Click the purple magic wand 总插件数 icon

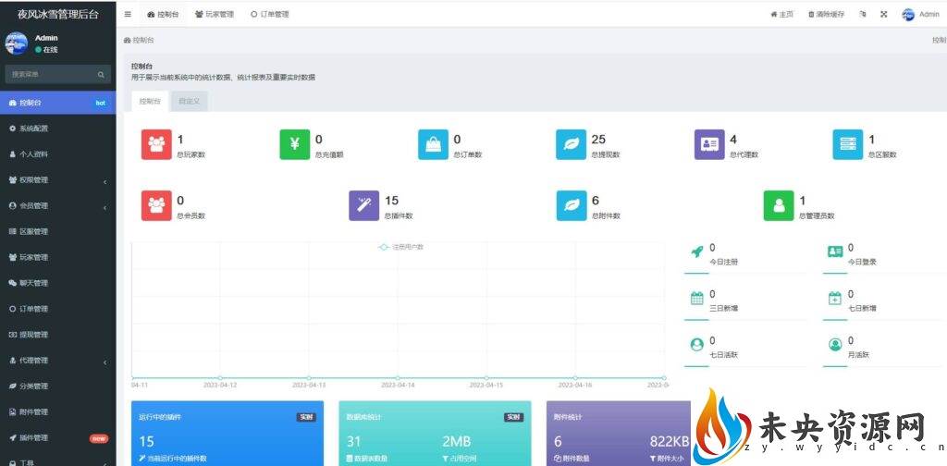[363, 205]
